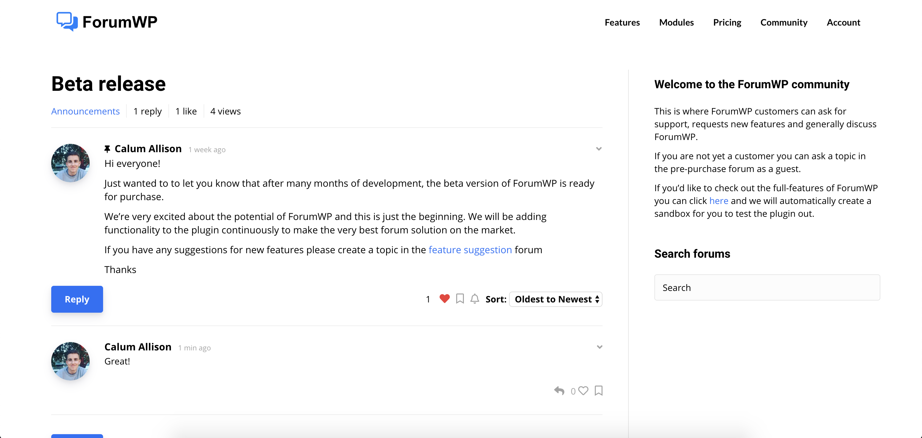The height and width of the screenshot is (438, 922).
Task: Click the Beta release topic heading
Action: 109,84
